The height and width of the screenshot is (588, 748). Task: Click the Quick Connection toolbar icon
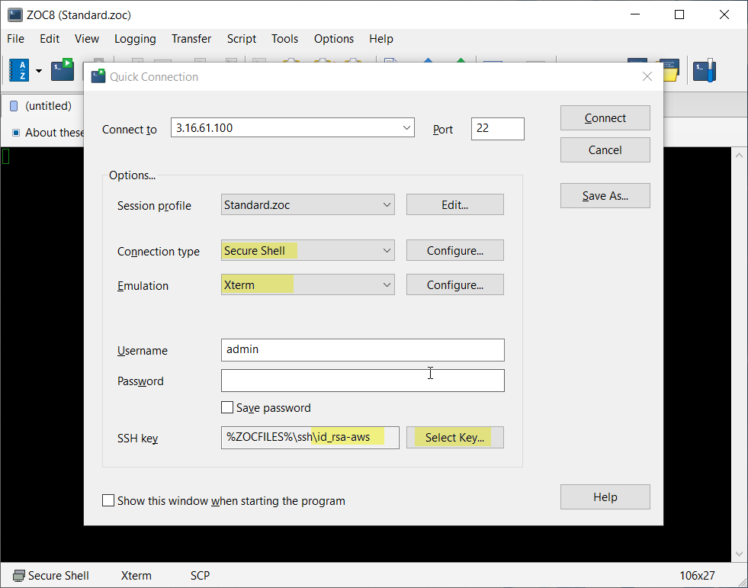click(x=63, y=69)
